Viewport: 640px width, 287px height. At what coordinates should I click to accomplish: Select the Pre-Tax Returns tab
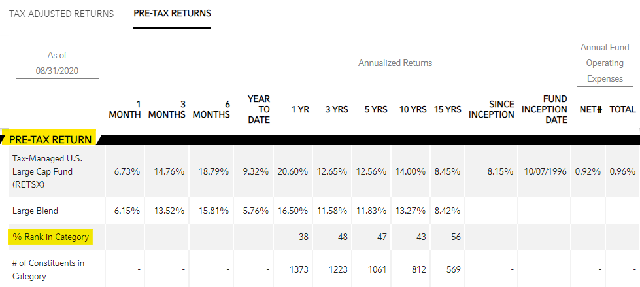point(172,14)
